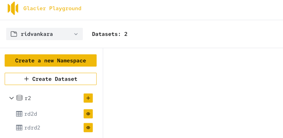Click the chevron arrow in namespace selector
Screen dimensions: 283x138
76,34
